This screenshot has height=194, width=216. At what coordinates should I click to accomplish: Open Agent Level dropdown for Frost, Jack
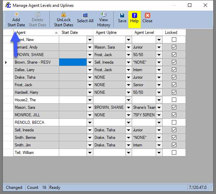click(x=159, y=85)
